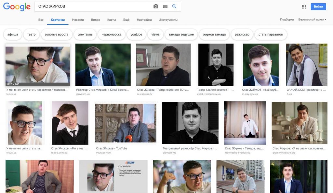This screenshot has width=333, height=193.
Task: Open the Espreso СТАС ЖИРКОВ info card image
Action: (x=113, y=176)
